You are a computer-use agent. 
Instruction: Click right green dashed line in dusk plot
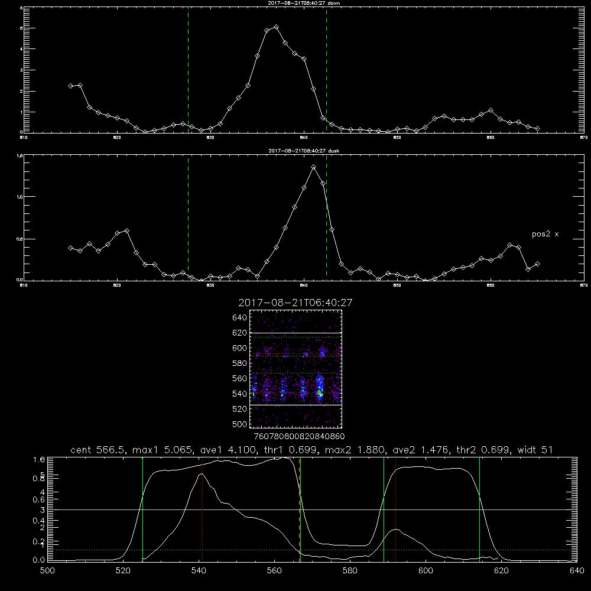pos(326,217)
